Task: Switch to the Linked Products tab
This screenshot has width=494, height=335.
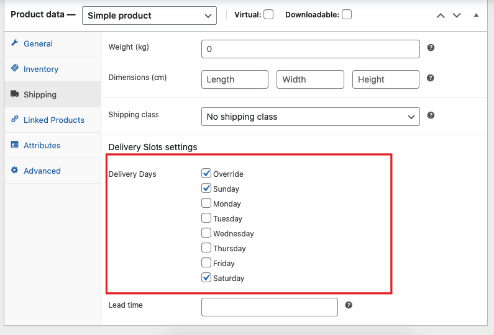Action: [x=53, y=120]
